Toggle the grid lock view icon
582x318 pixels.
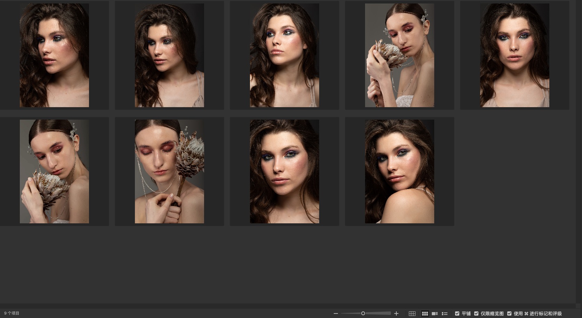click(x=412, y=313)
